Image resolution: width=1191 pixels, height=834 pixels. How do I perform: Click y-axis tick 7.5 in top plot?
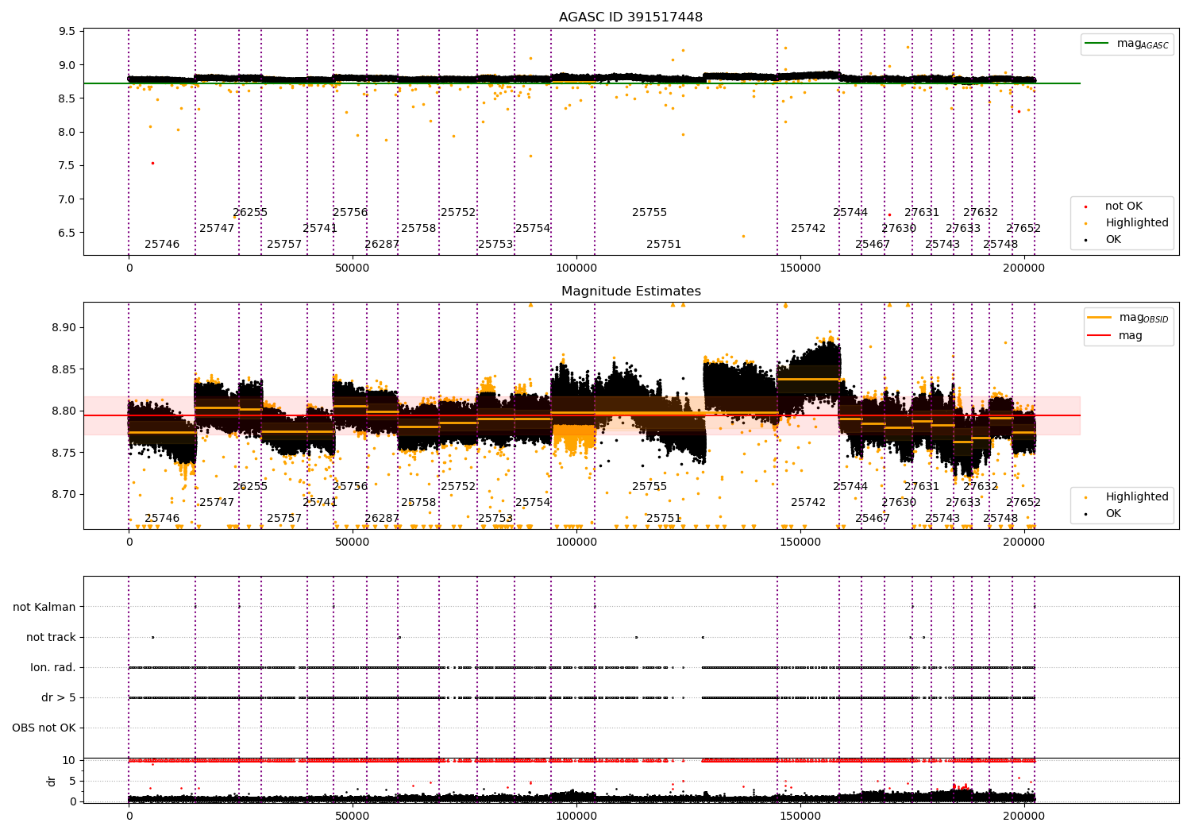coord(67,166)
